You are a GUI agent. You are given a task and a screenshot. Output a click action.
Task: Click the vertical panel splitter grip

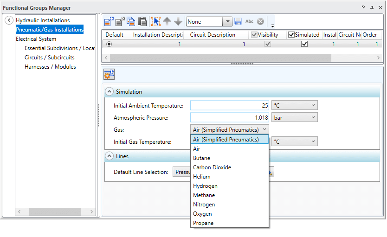(x=98, y=115)
